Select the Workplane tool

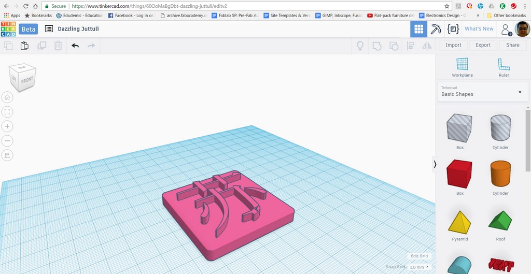click(462, 67)
